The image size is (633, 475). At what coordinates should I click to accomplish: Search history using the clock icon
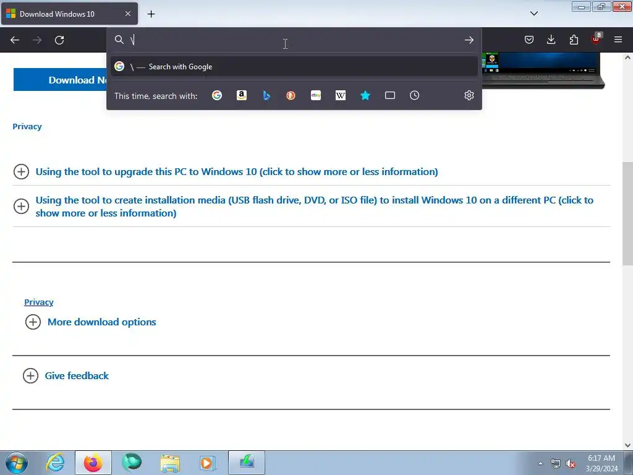(x=415, y=96)
